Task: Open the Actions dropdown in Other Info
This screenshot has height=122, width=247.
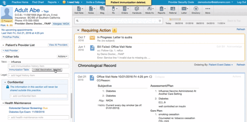Action: pos(62,56)
